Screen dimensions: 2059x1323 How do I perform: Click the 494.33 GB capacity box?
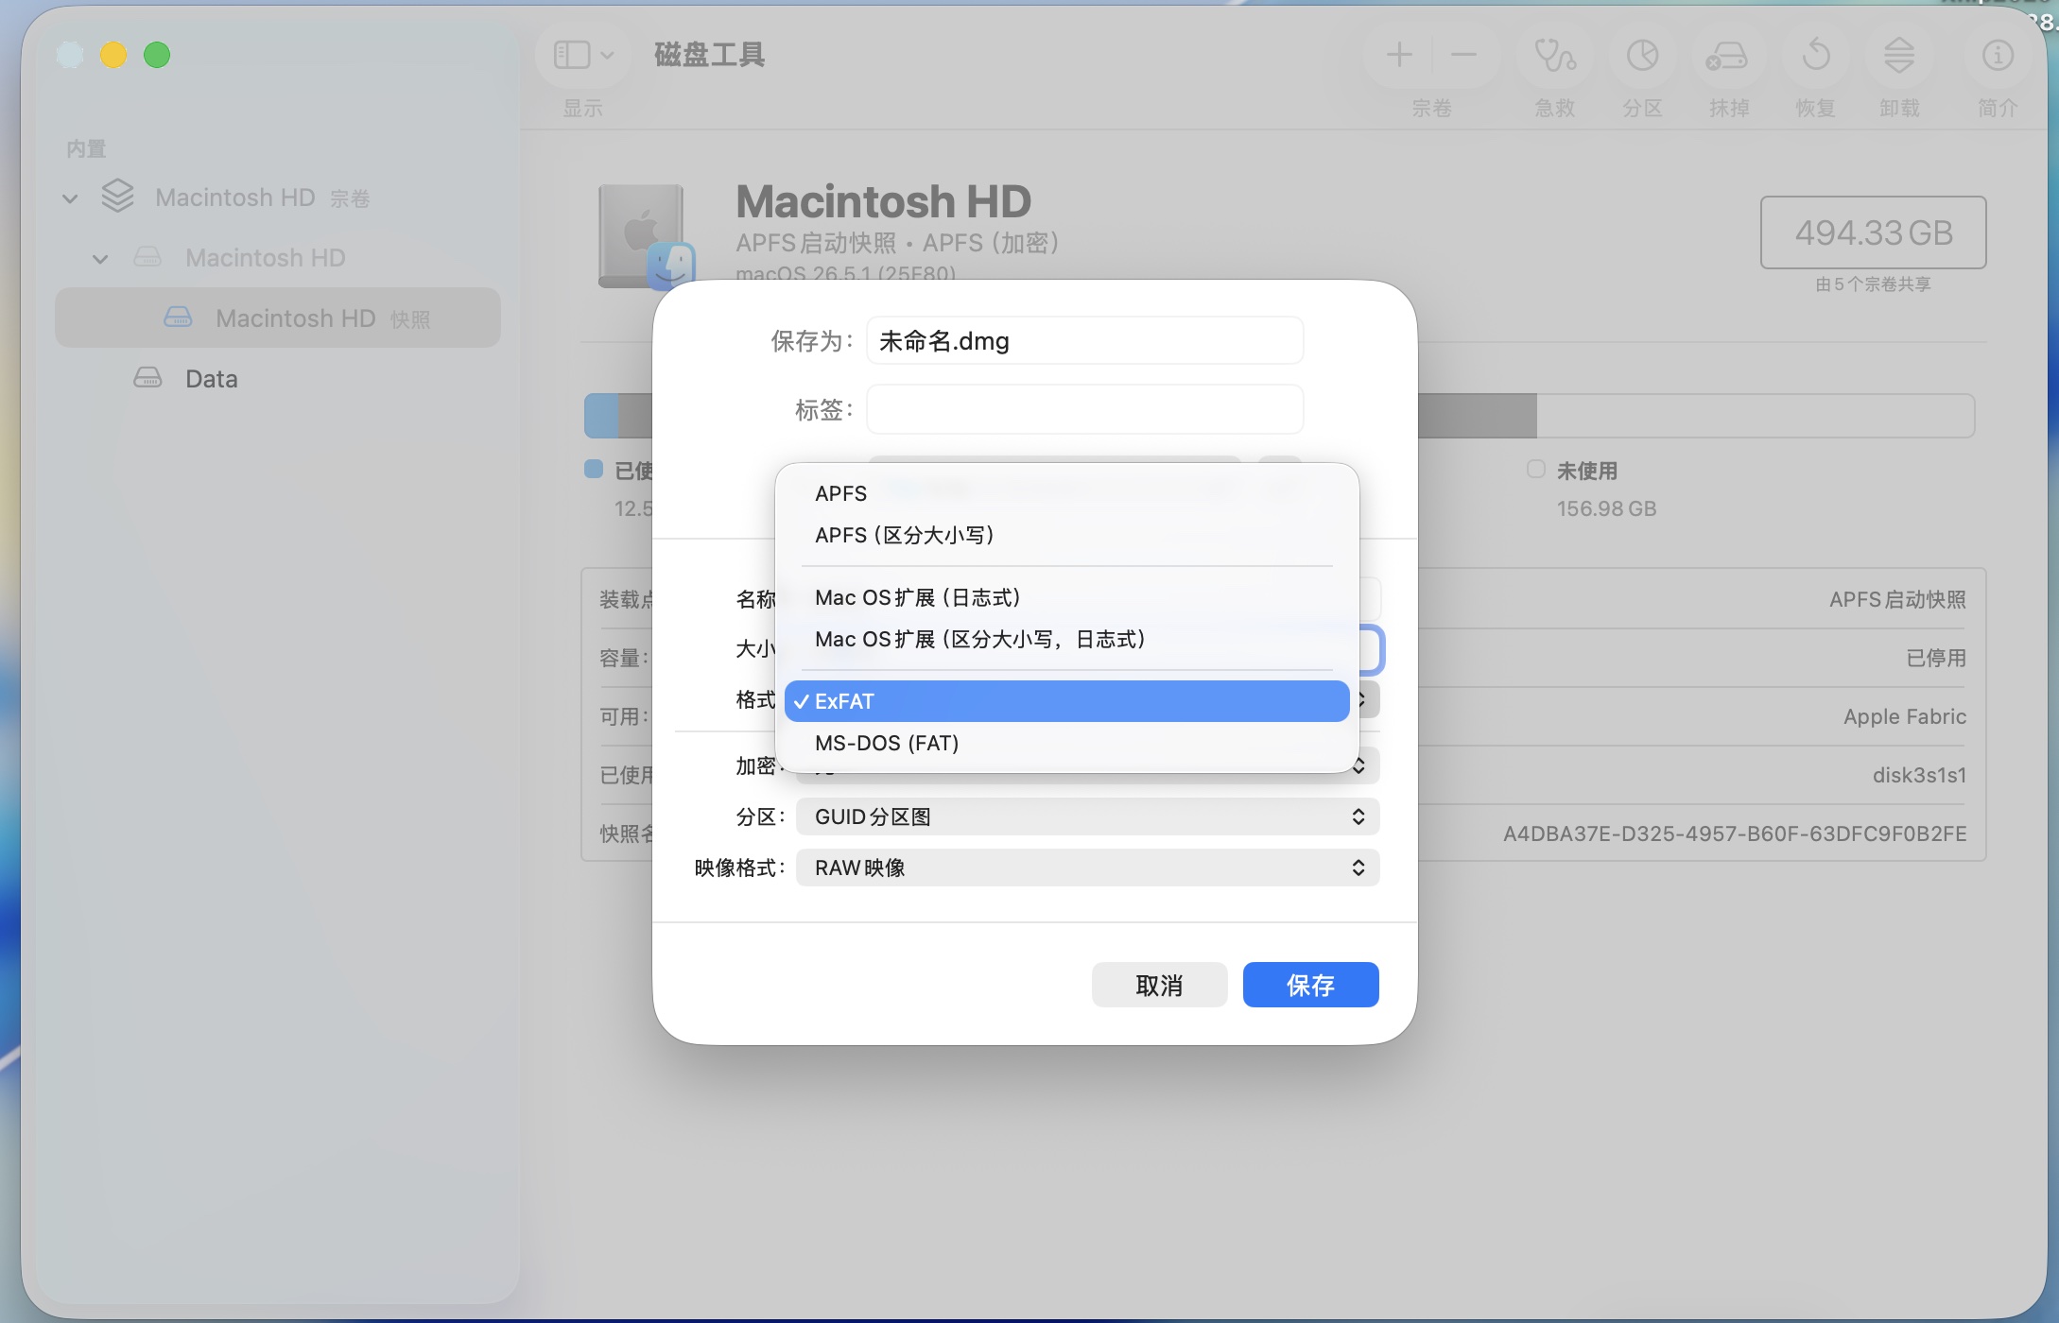(x=1873, y=232)
